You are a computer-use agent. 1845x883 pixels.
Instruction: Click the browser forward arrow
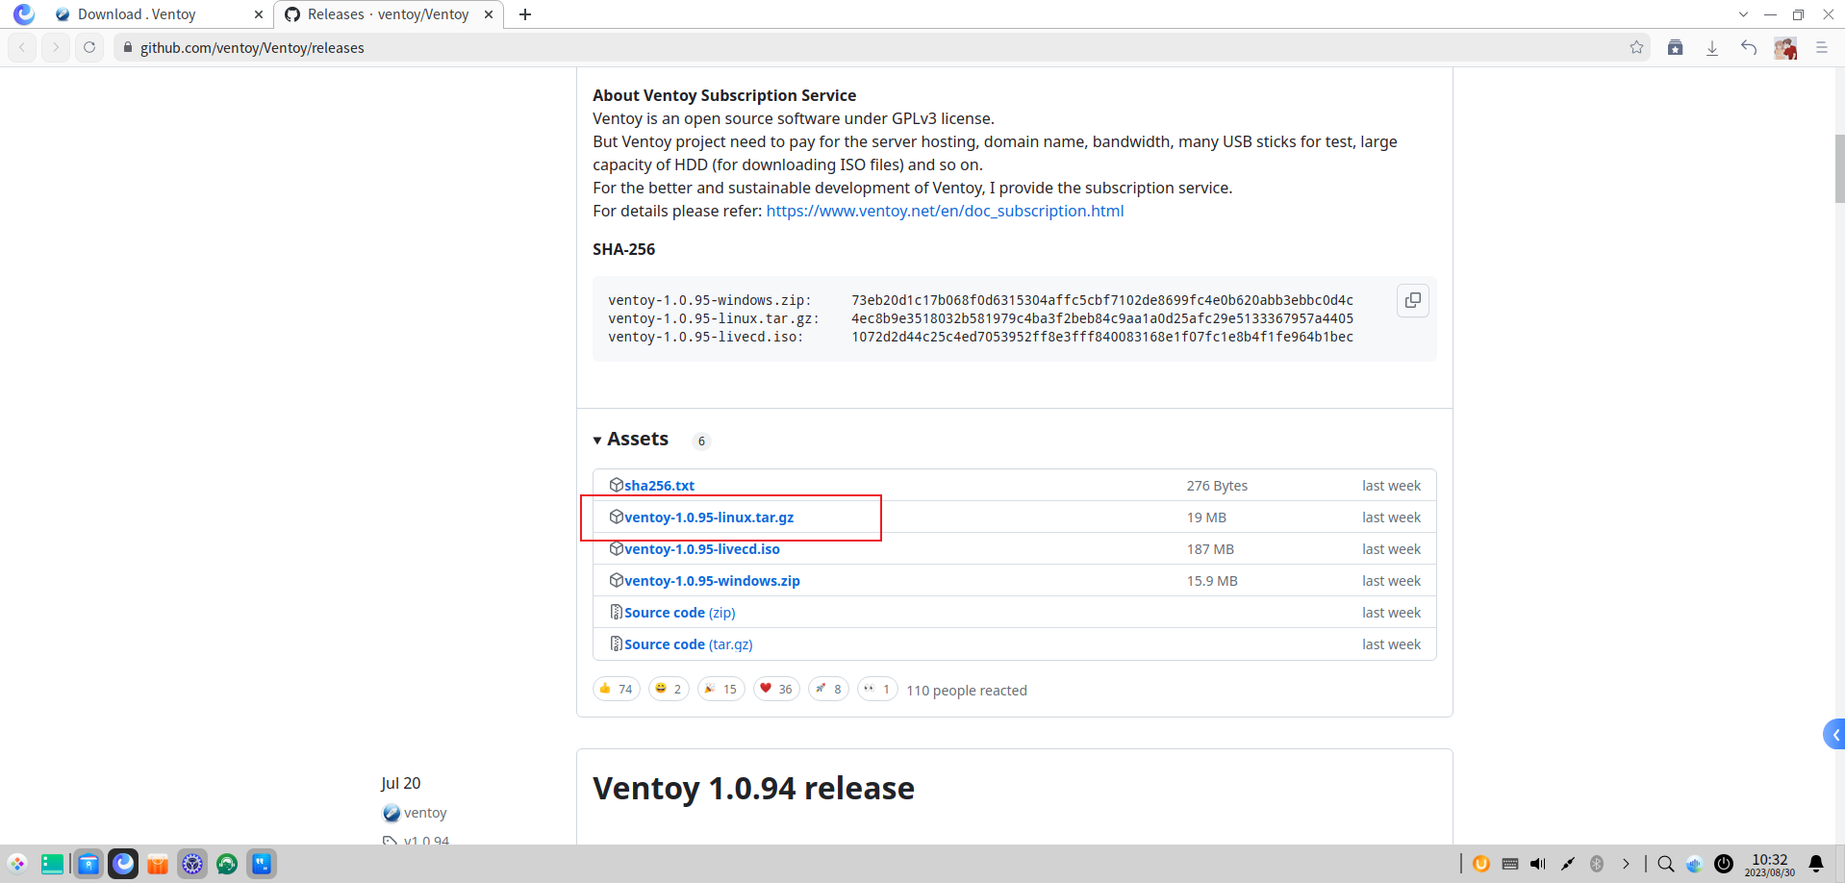tap(56, 47)
